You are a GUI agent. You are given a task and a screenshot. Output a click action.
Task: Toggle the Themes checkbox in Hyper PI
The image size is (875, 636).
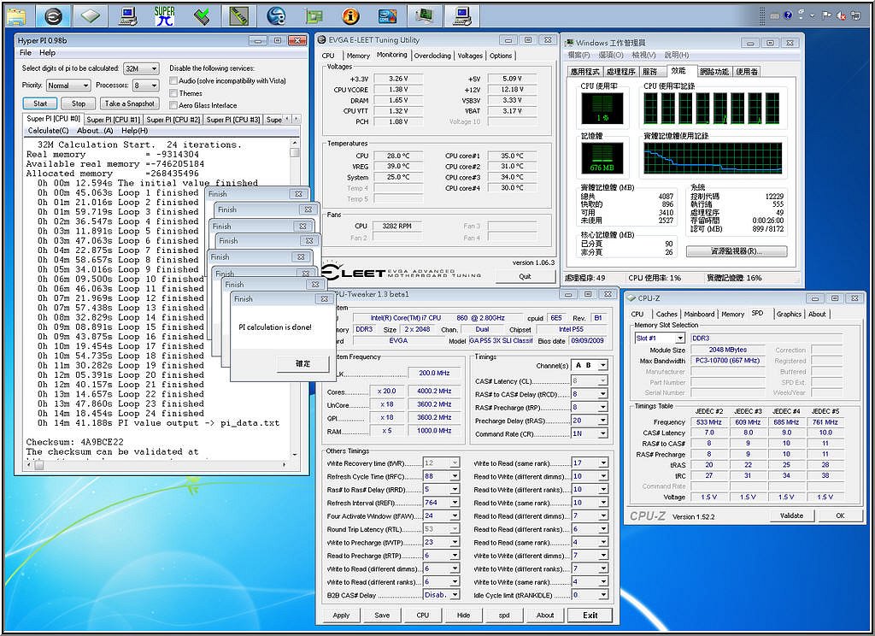(173, 93)
